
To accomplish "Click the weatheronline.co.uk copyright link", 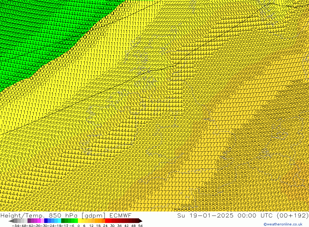I will 283,224.
